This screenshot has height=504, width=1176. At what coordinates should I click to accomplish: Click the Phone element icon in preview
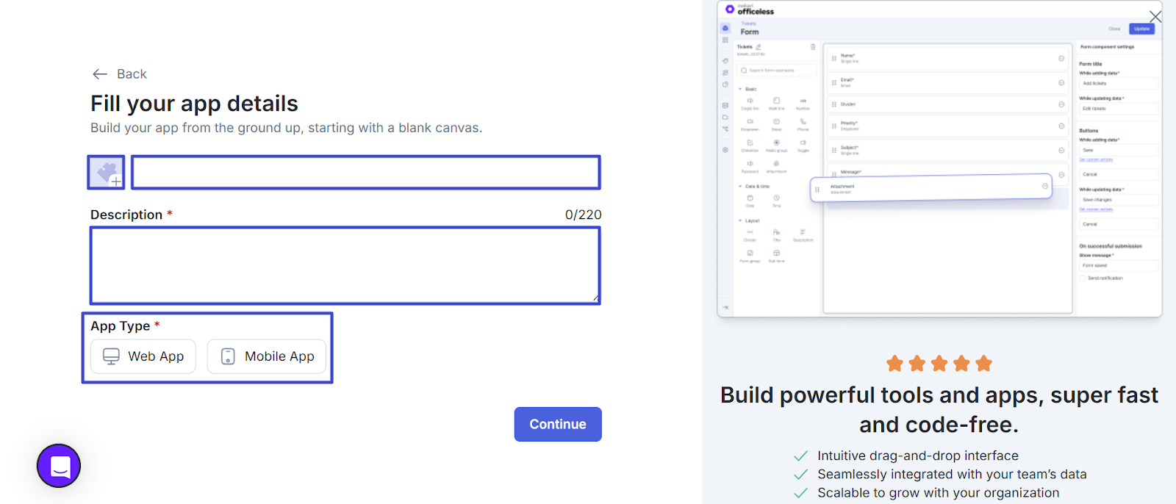click(803, 122)
